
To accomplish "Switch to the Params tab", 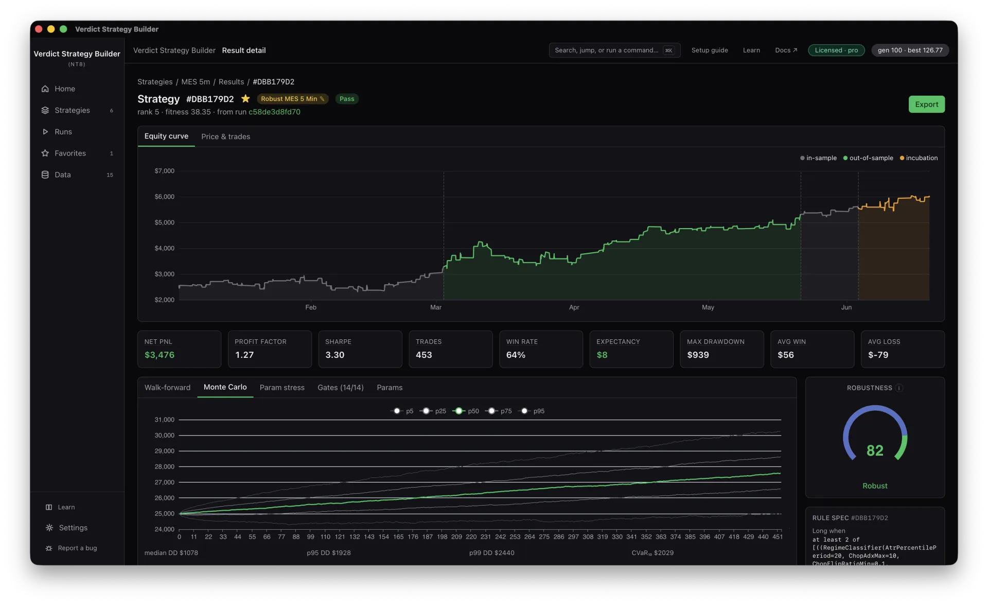I will [390, 387].
